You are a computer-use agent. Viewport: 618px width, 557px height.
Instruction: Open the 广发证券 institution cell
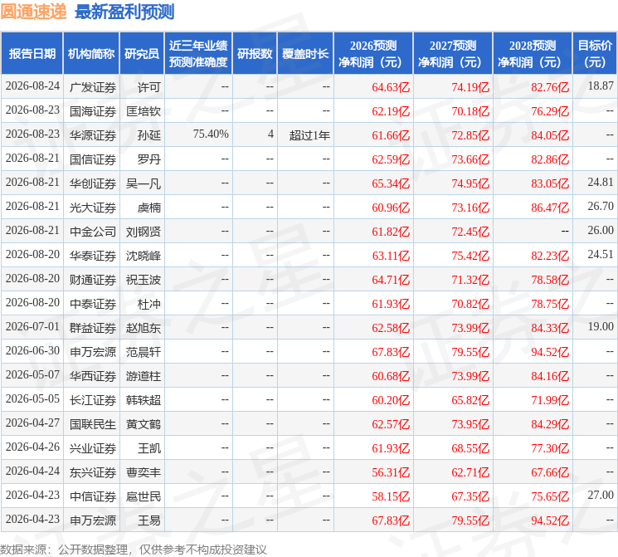[93, 87]
